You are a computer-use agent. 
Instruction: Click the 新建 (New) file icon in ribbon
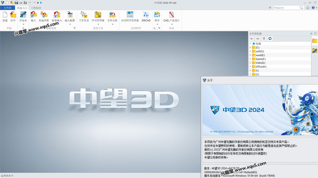click(x=5, y=15)
